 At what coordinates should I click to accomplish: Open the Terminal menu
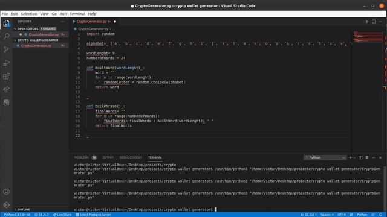[77, 14]
